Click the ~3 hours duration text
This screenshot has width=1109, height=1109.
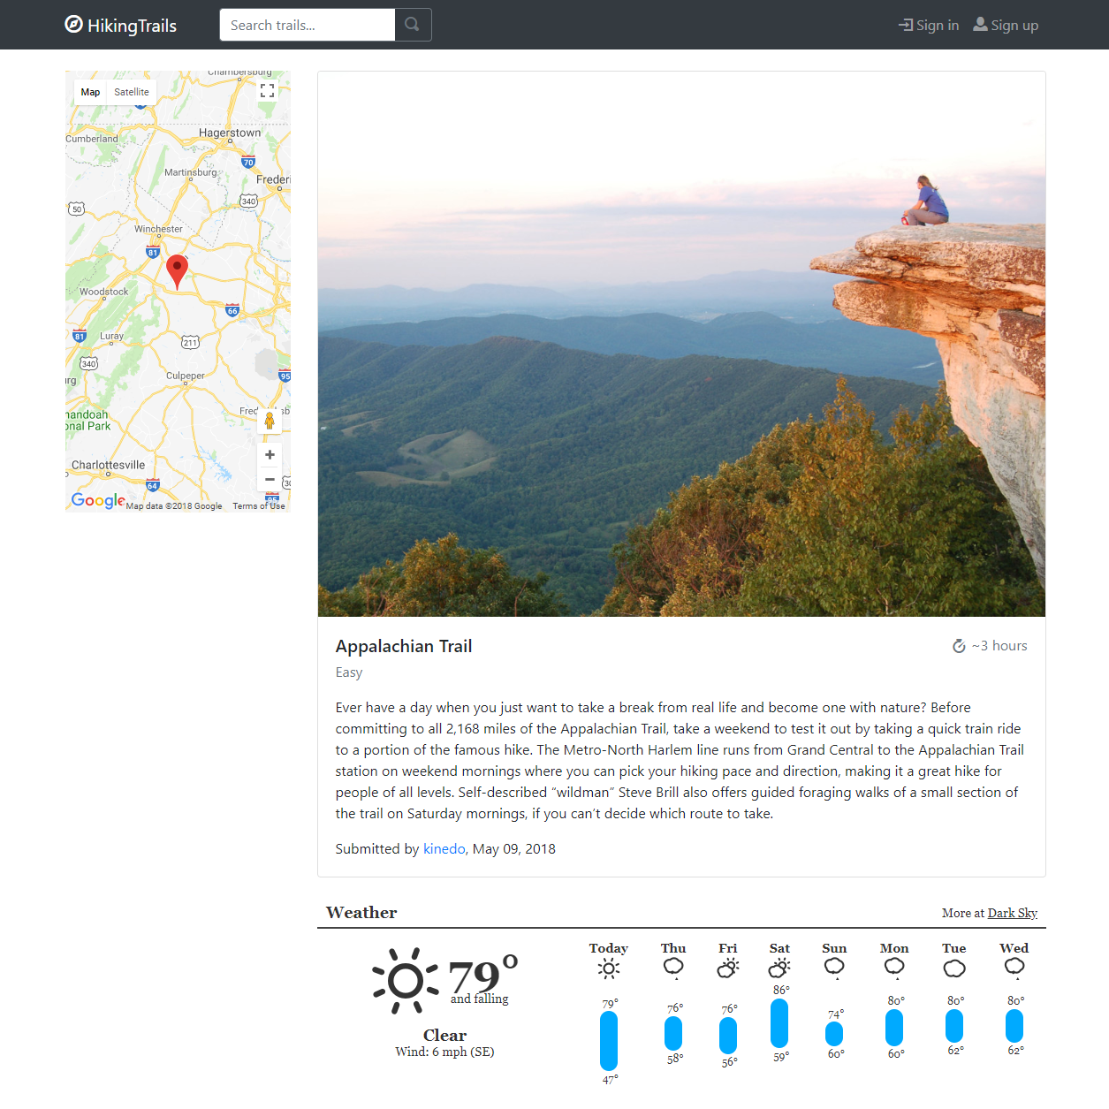coord(999,646)
